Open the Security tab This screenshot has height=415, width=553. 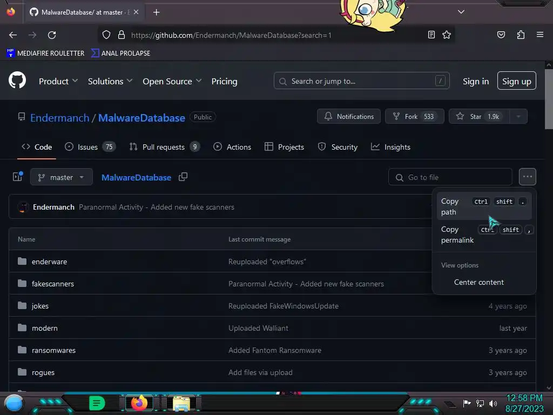pos(338,147)
